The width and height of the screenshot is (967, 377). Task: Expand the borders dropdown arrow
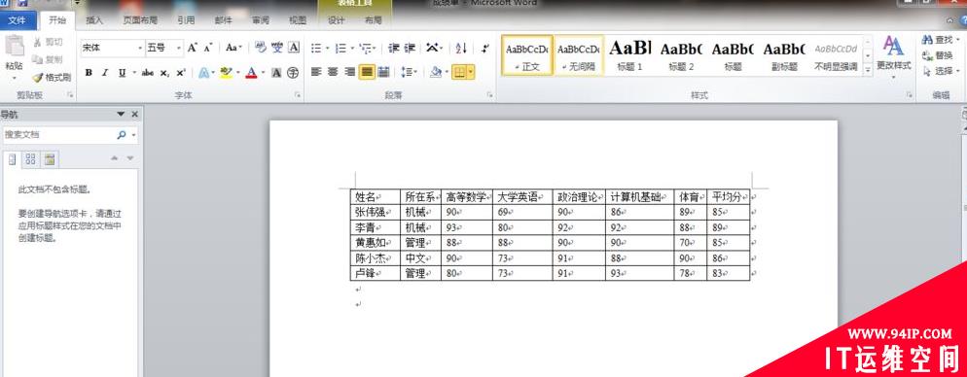[x=472, y=72]
